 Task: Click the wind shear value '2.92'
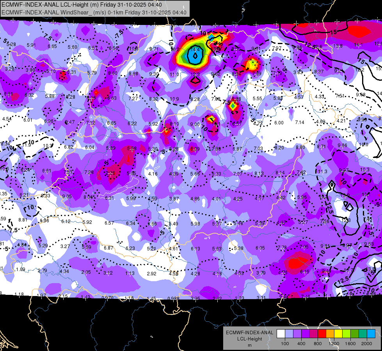(x=151, y=273)
